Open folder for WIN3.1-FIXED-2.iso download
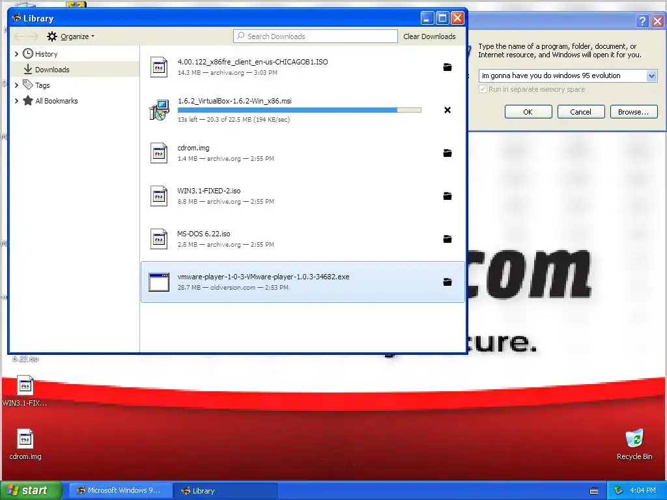 coord(447,196)
